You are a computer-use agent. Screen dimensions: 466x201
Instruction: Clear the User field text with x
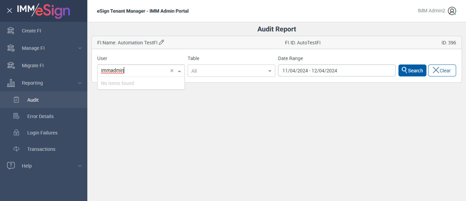click(x=172, y=71)
